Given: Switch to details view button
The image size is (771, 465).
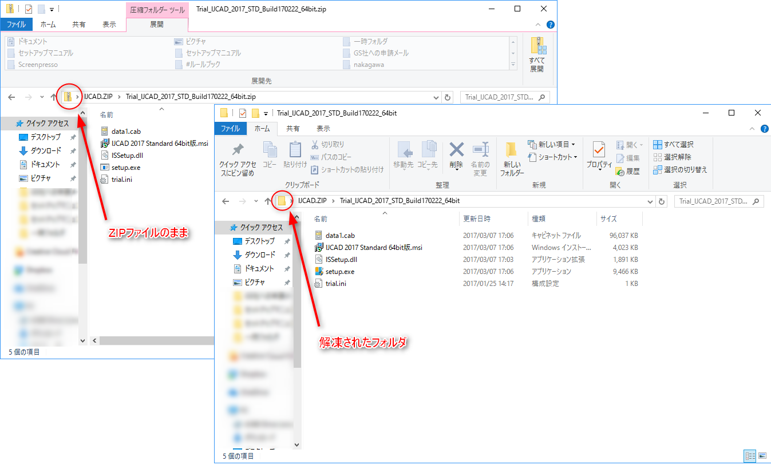Looking at the screenshot, I should tap(750, 456).
